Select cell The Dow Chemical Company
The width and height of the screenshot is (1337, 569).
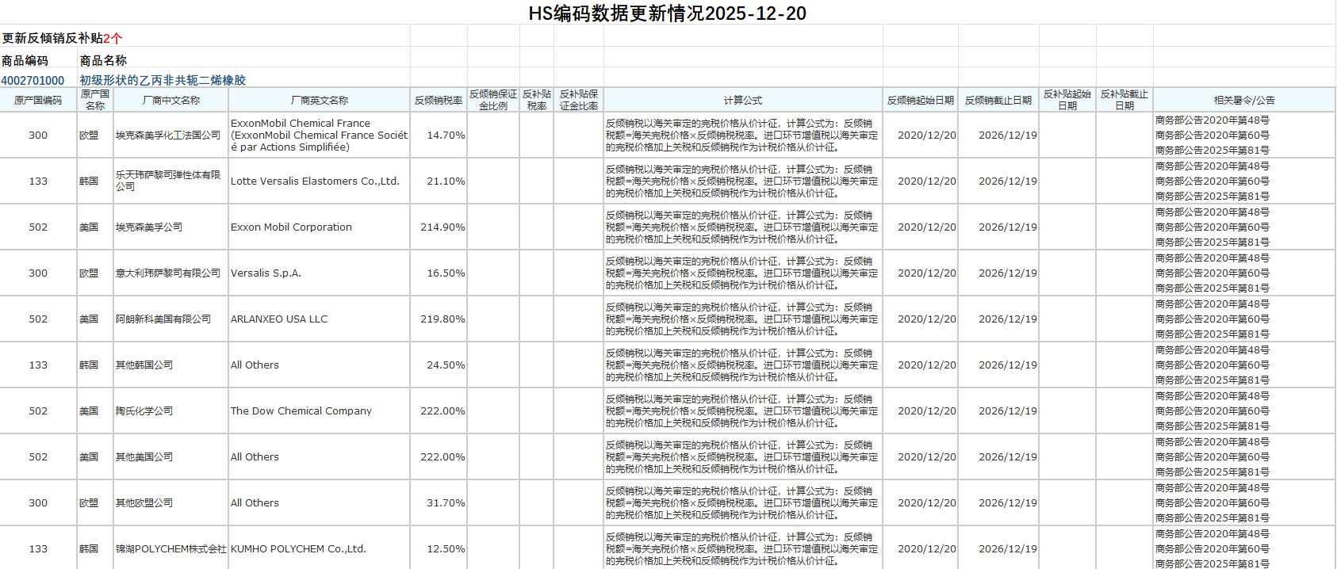[320, 411]
